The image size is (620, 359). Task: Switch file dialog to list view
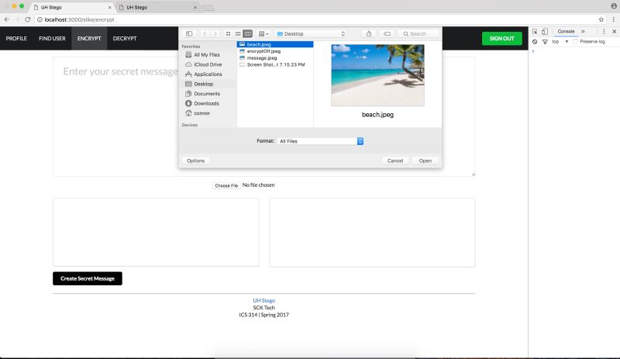[x=238, y=33]
